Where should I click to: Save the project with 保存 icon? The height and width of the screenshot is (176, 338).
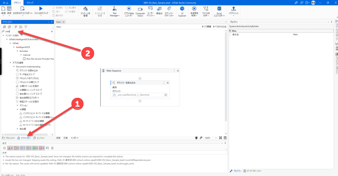9,9
